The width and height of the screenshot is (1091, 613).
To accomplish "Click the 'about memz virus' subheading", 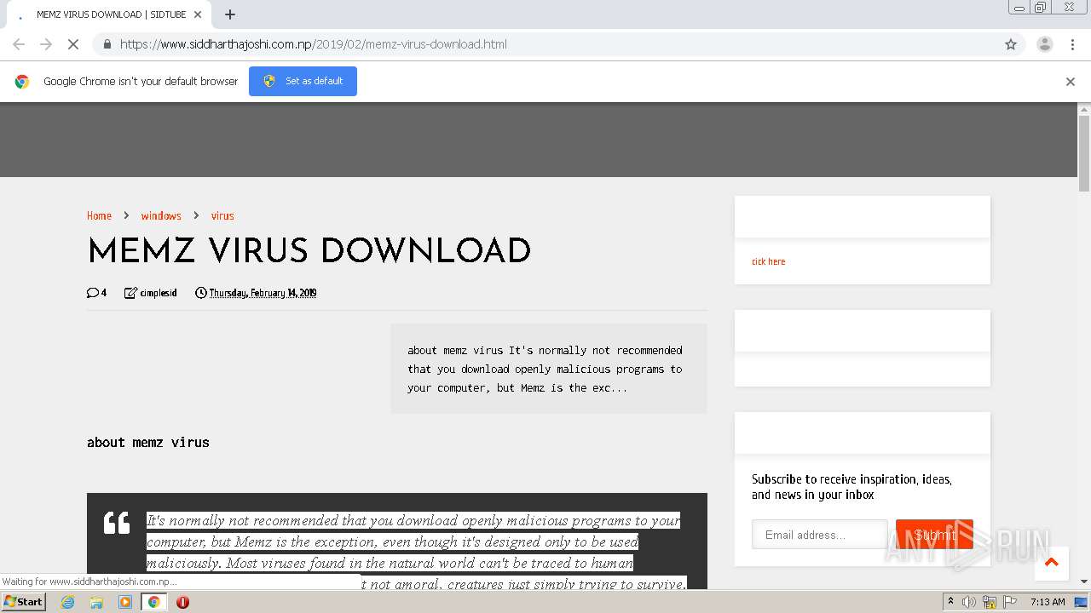I will [148, 442].
